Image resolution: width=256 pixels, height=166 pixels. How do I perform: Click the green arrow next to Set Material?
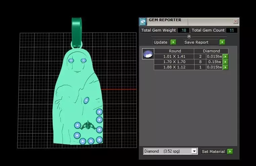click(230, 152)
